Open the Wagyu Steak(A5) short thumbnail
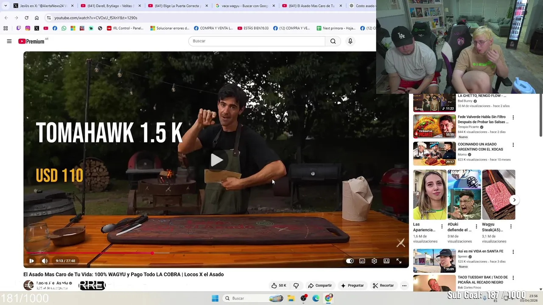 tap(498, 195)
